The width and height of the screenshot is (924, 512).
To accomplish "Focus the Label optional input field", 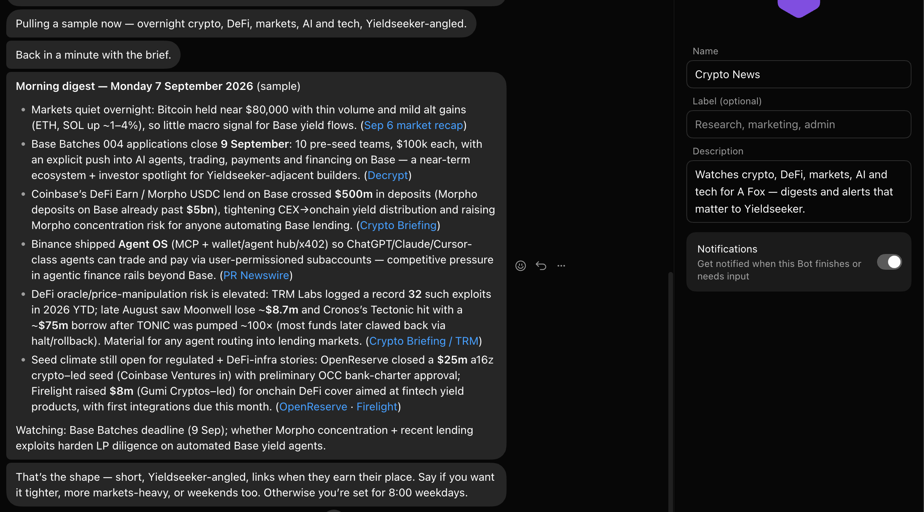I will [799, 124].
